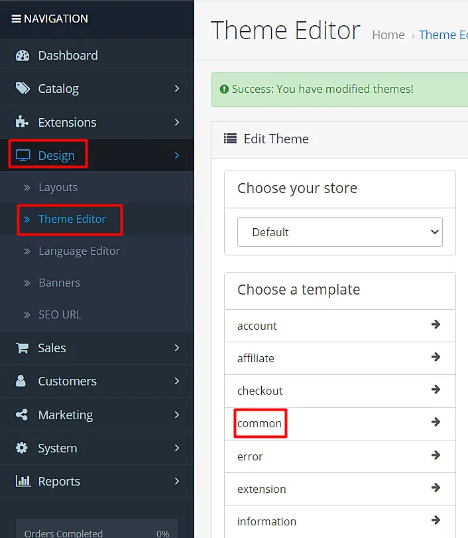Click the Reports bar chart icon
The image size is (468, 538).
23,482
